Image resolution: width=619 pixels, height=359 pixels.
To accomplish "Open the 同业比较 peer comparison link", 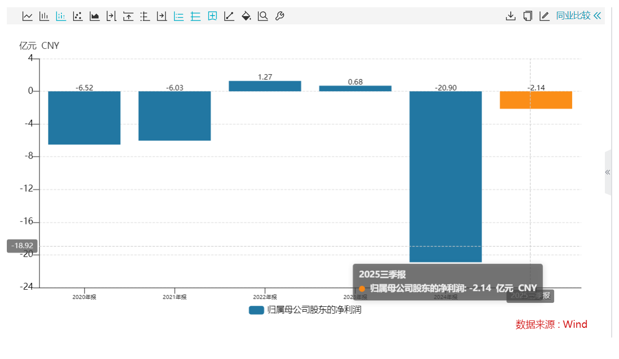I will point(573,16).
